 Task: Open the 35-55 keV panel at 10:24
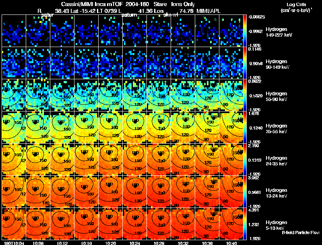pos(135,127)
